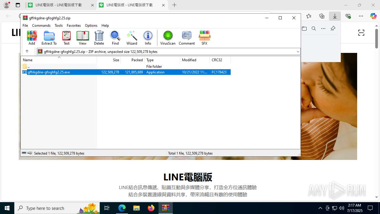The image size is (380, 214).
Task: Open the Tools menu
Action: tap(58, 26)
